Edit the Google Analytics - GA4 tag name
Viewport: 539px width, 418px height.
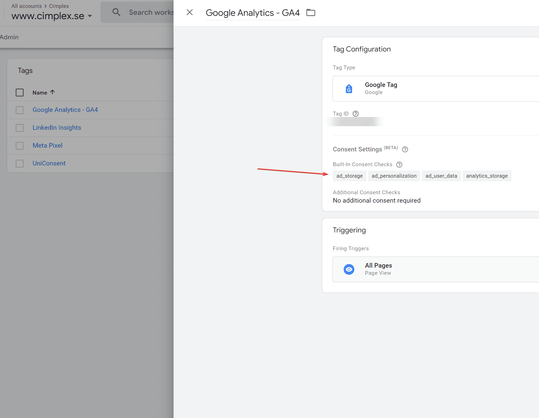[x=253, y=13]
